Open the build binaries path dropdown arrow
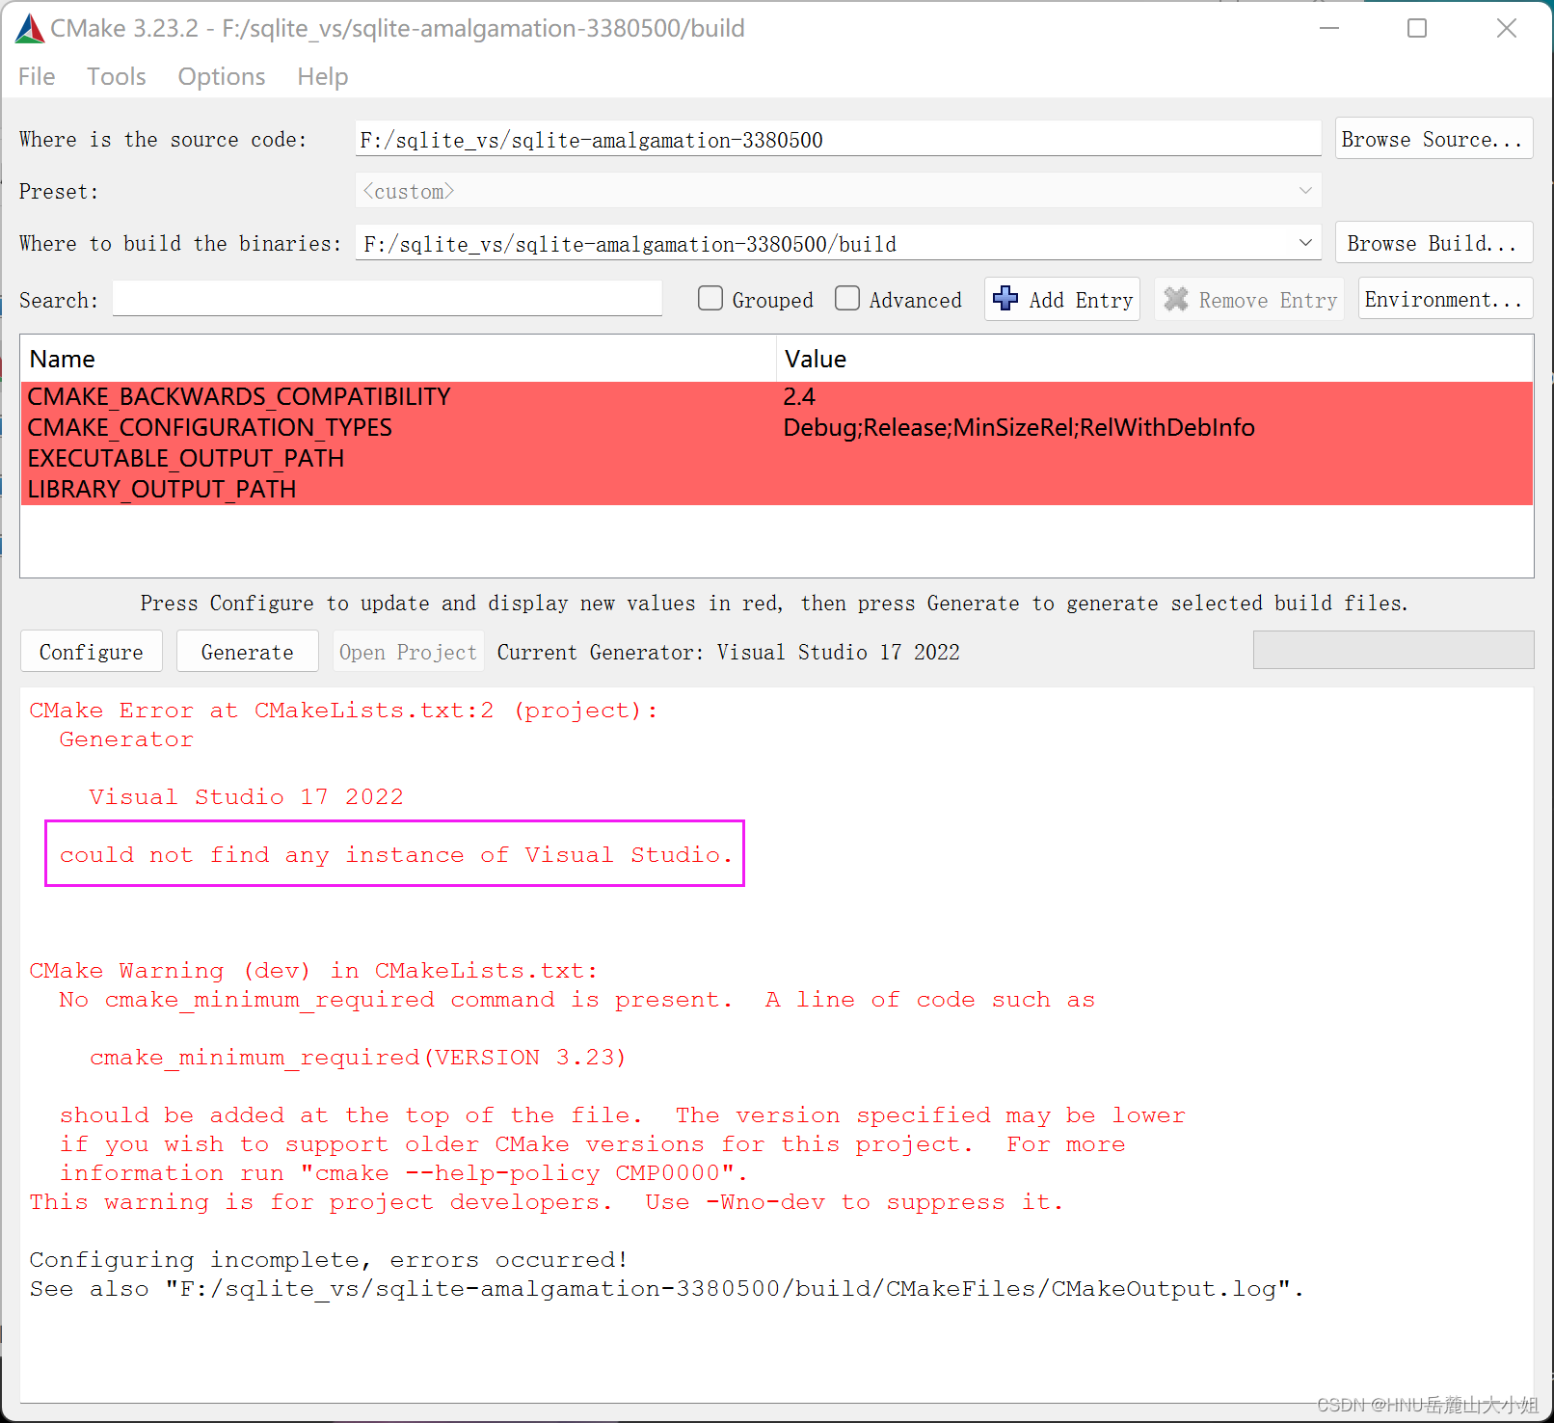Viewport: 1554px width, 1423px height. (x=1305, y=243)
